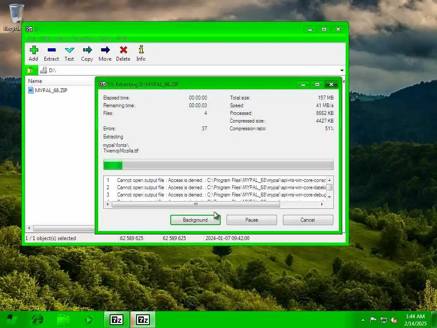Click the muted volume tray icon
The width and height of the screenshot is (437, 328).
394,320
